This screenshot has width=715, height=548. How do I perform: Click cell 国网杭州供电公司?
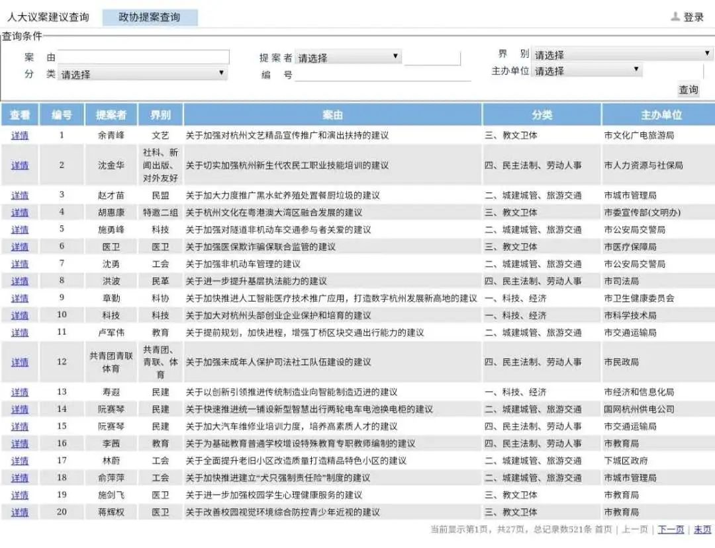pos(639,409)
